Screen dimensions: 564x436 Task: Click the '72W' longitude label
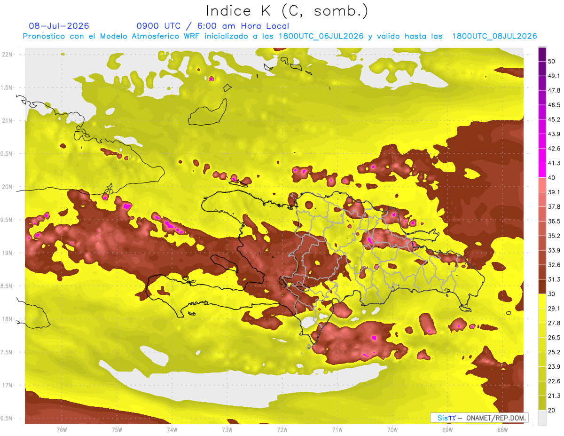(282, 429)
